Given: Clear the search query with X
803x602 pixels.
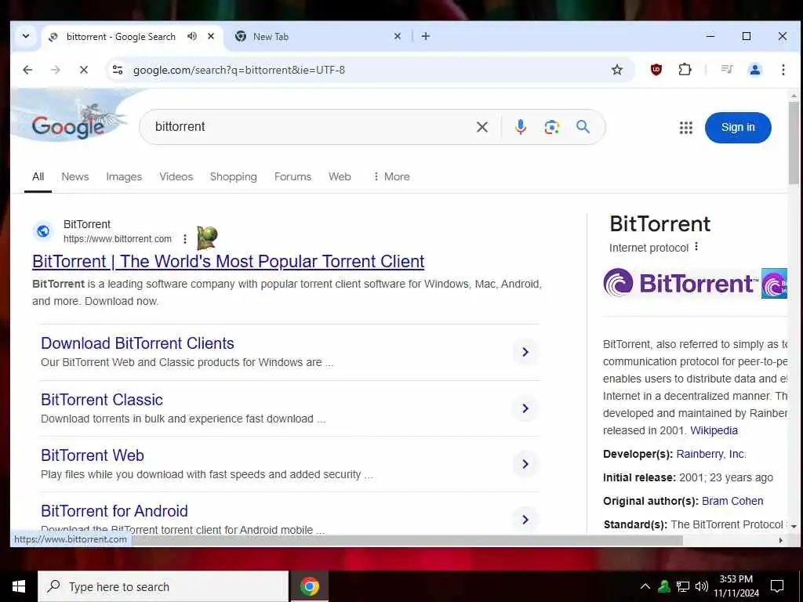Looking at the screenshot, I should 482,127.
